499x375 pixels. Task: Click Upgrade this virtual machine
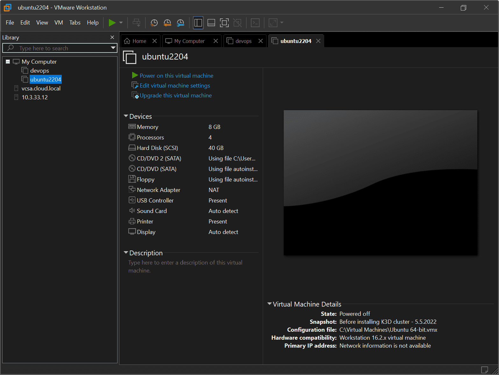(x=175, y=95)
